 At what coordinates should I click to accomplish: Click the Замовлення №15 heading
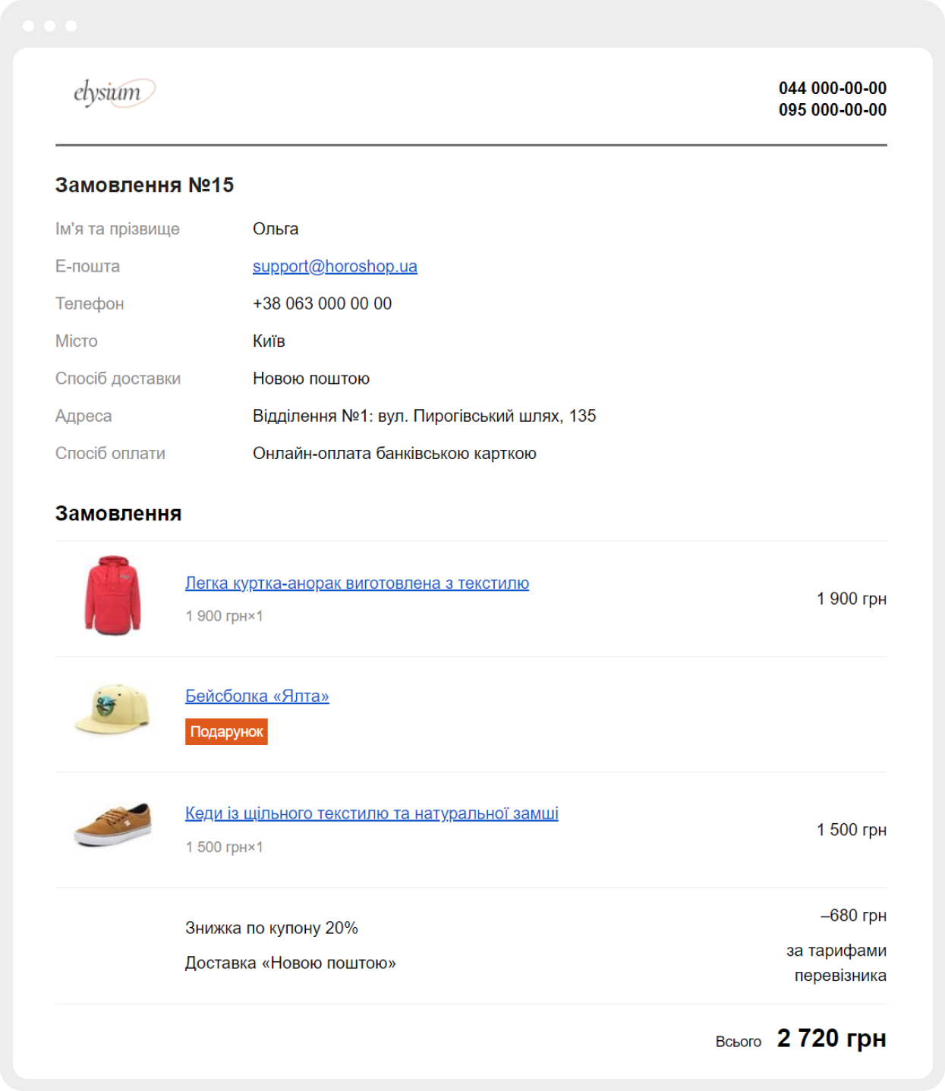pyautogui.click(x=144, y=185)
